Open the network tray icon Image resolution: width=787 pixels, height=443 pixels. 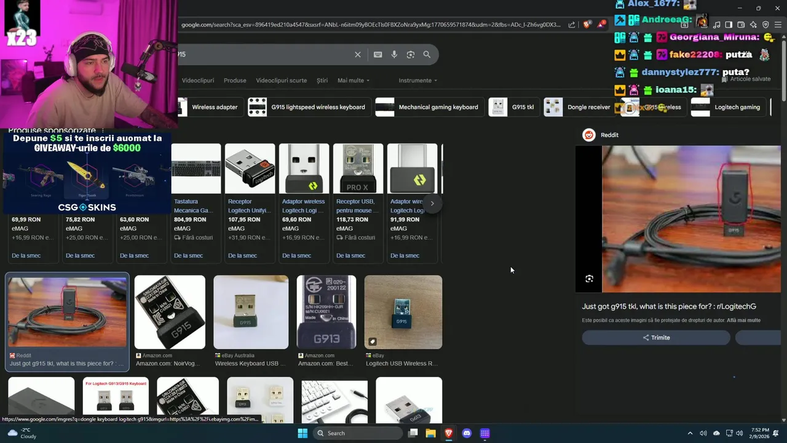coord(729,433)
